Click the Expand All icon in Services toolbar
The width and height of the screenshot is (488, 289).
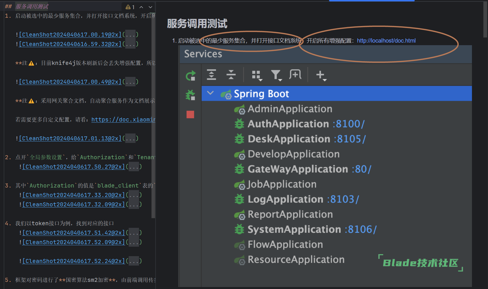click(211, 75)
